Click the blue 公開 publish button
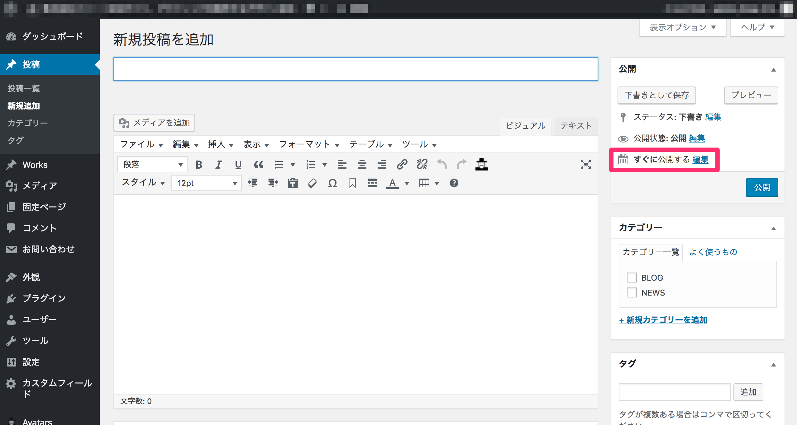 761,187
